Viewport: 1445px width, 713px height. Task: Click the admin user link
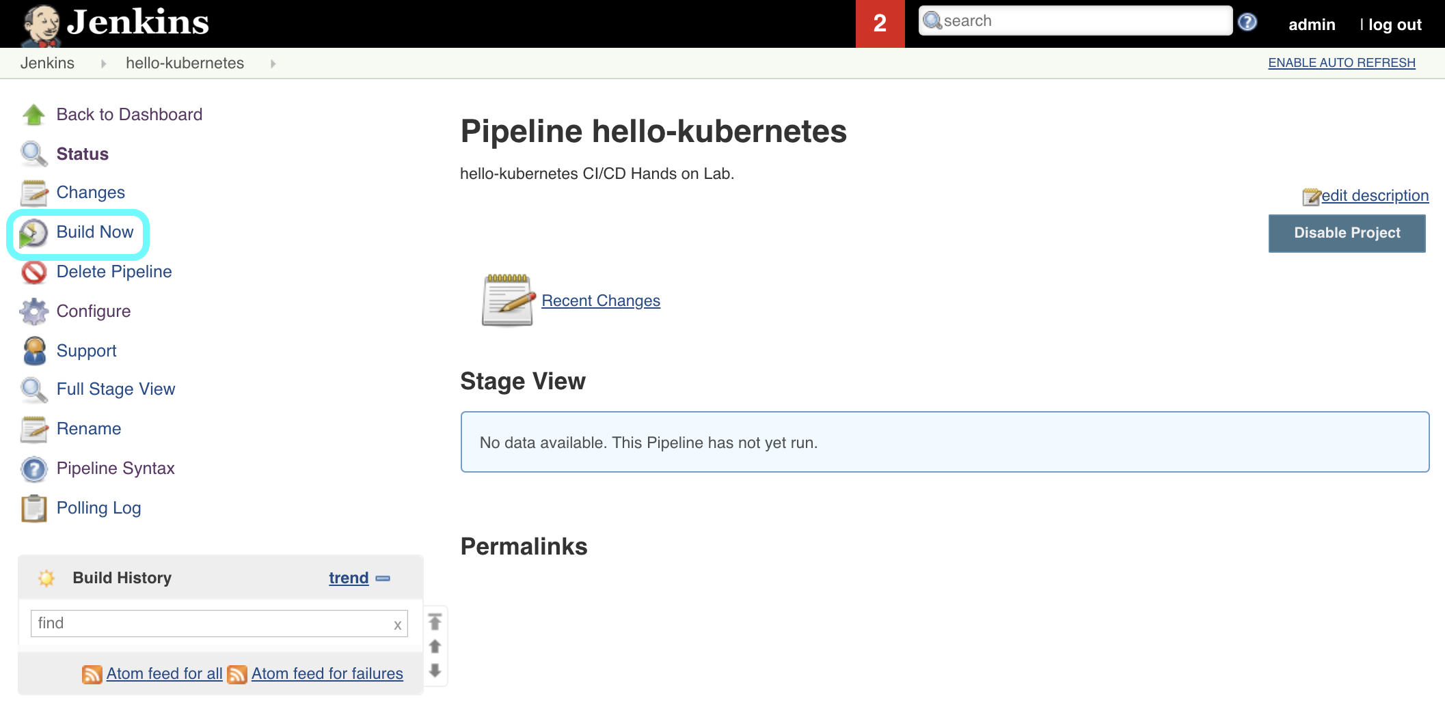pos(1312,25)
